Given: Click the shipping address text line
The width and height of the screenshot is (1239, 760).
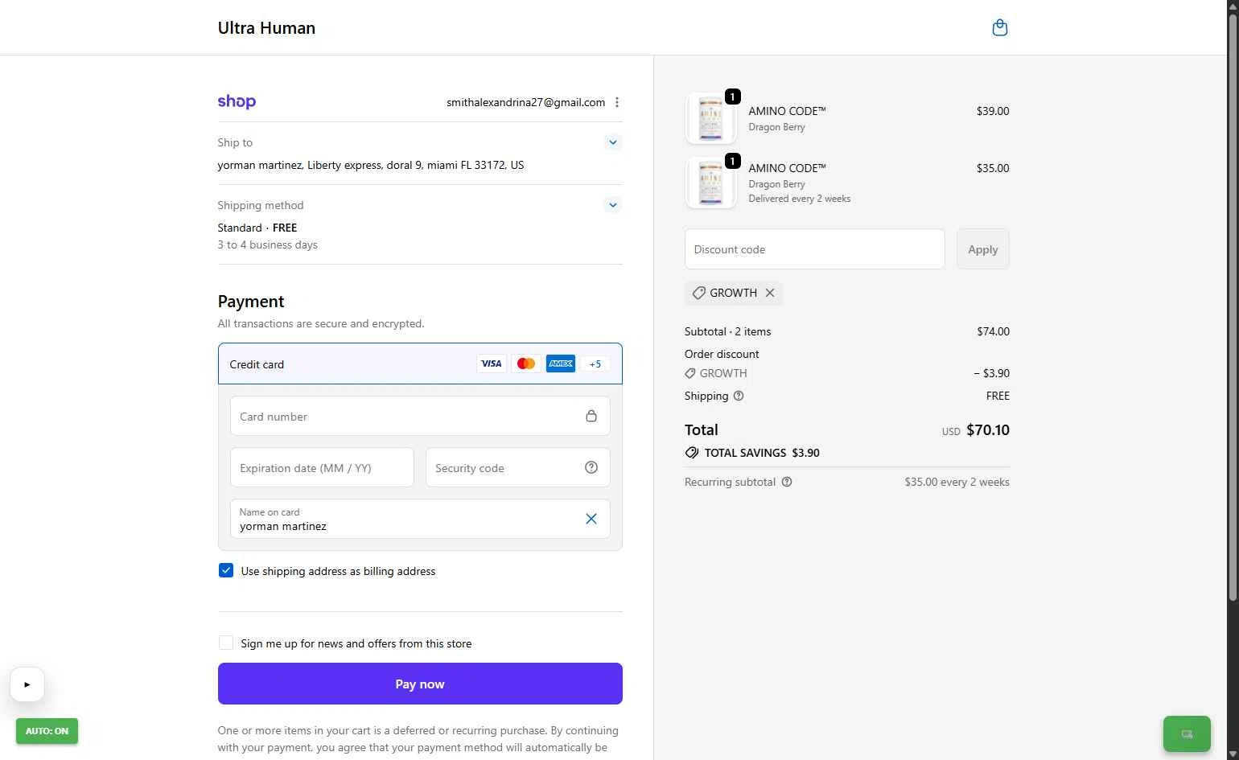Looking at the screenshot, I should click(x=371, y=165).
